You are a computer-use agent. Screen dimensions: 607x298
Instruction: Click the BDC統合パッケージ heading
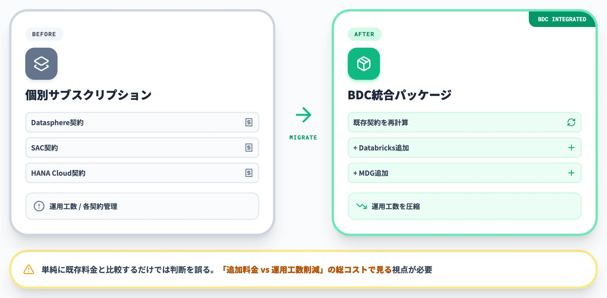399,95
